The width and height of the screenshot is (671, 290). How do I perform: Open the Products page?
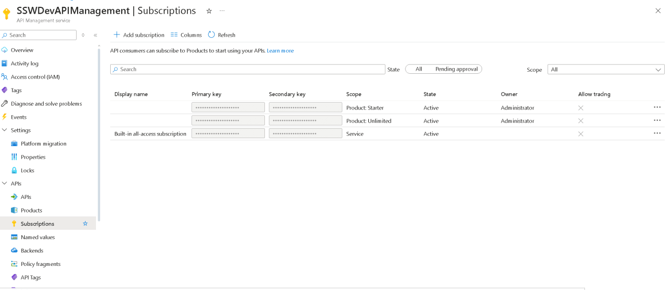[31, 210]
